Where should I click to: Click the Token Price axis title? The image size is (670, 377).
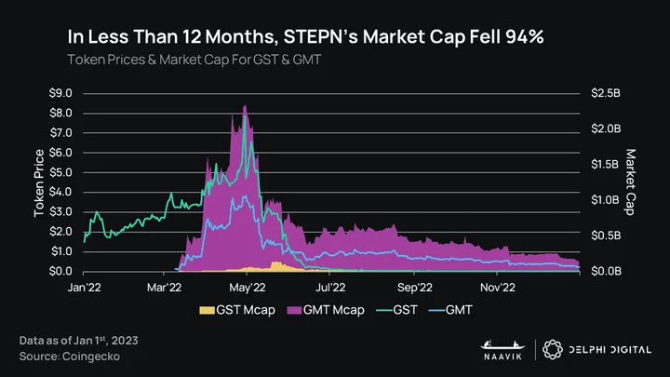39,183
